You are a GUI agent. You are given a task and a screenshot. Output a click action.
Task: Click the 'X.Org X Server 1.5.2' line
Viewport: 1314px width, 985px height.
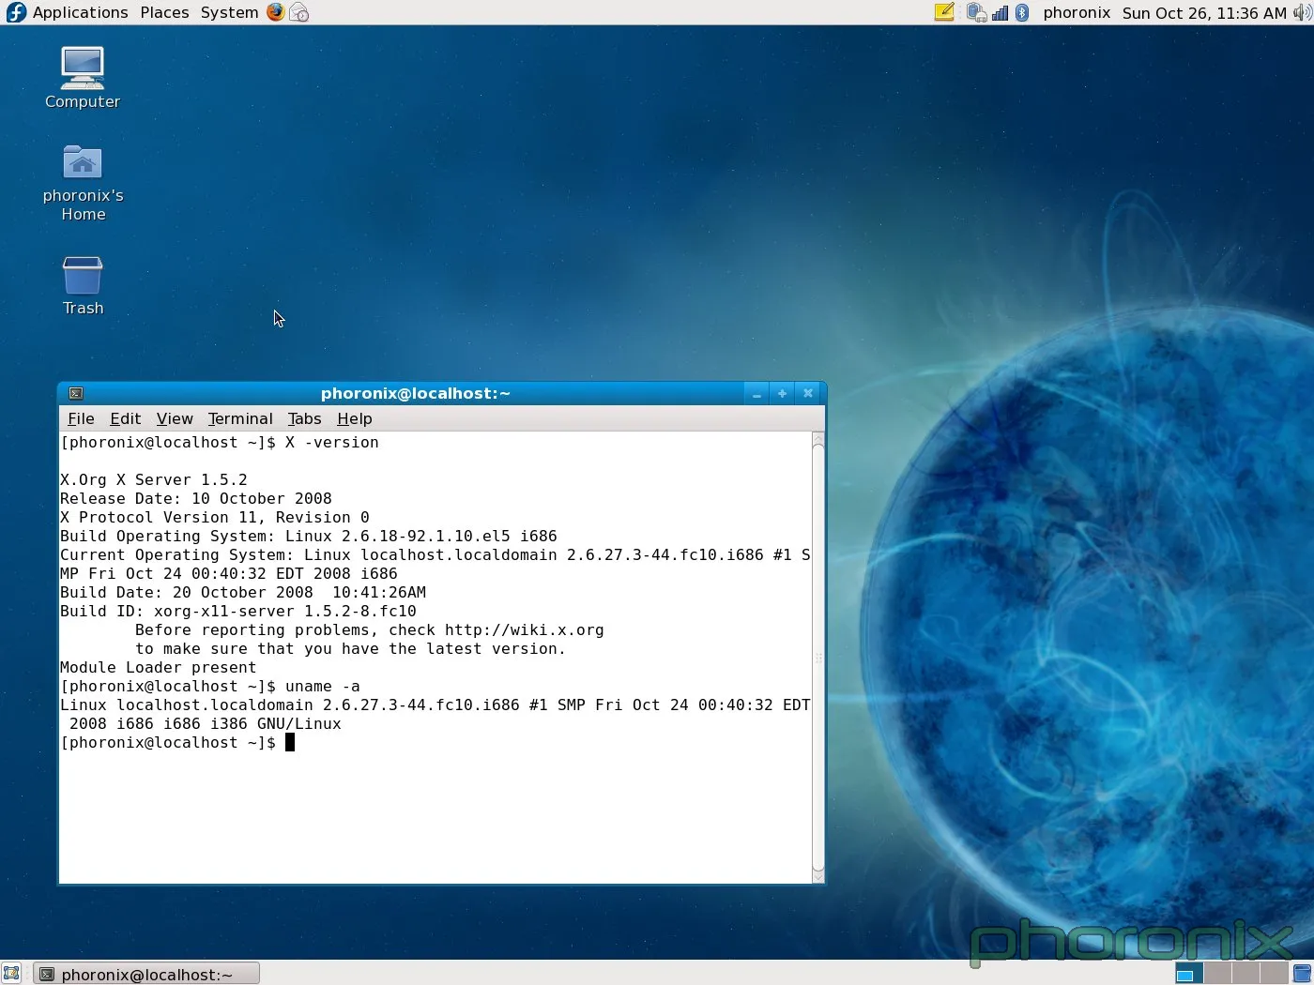(x=154, y=479)
